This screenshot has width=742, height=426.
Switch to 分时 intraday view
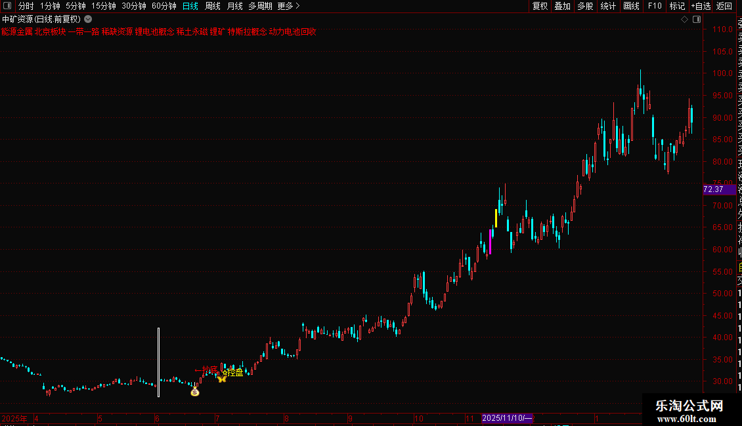[x=26, y=6]
